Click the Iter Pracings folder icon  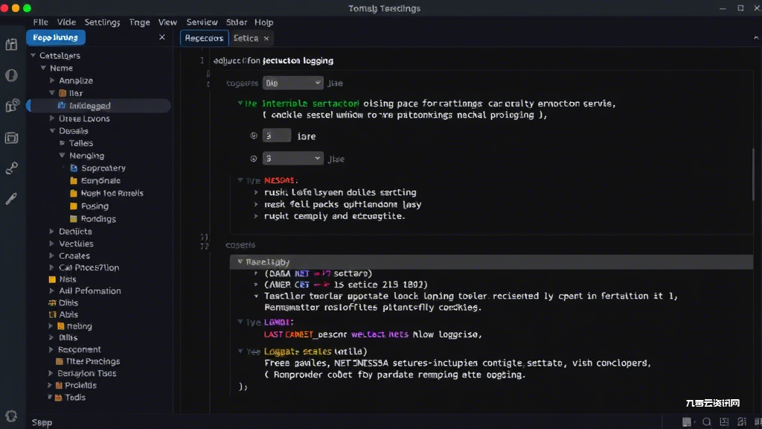point(60,362)
